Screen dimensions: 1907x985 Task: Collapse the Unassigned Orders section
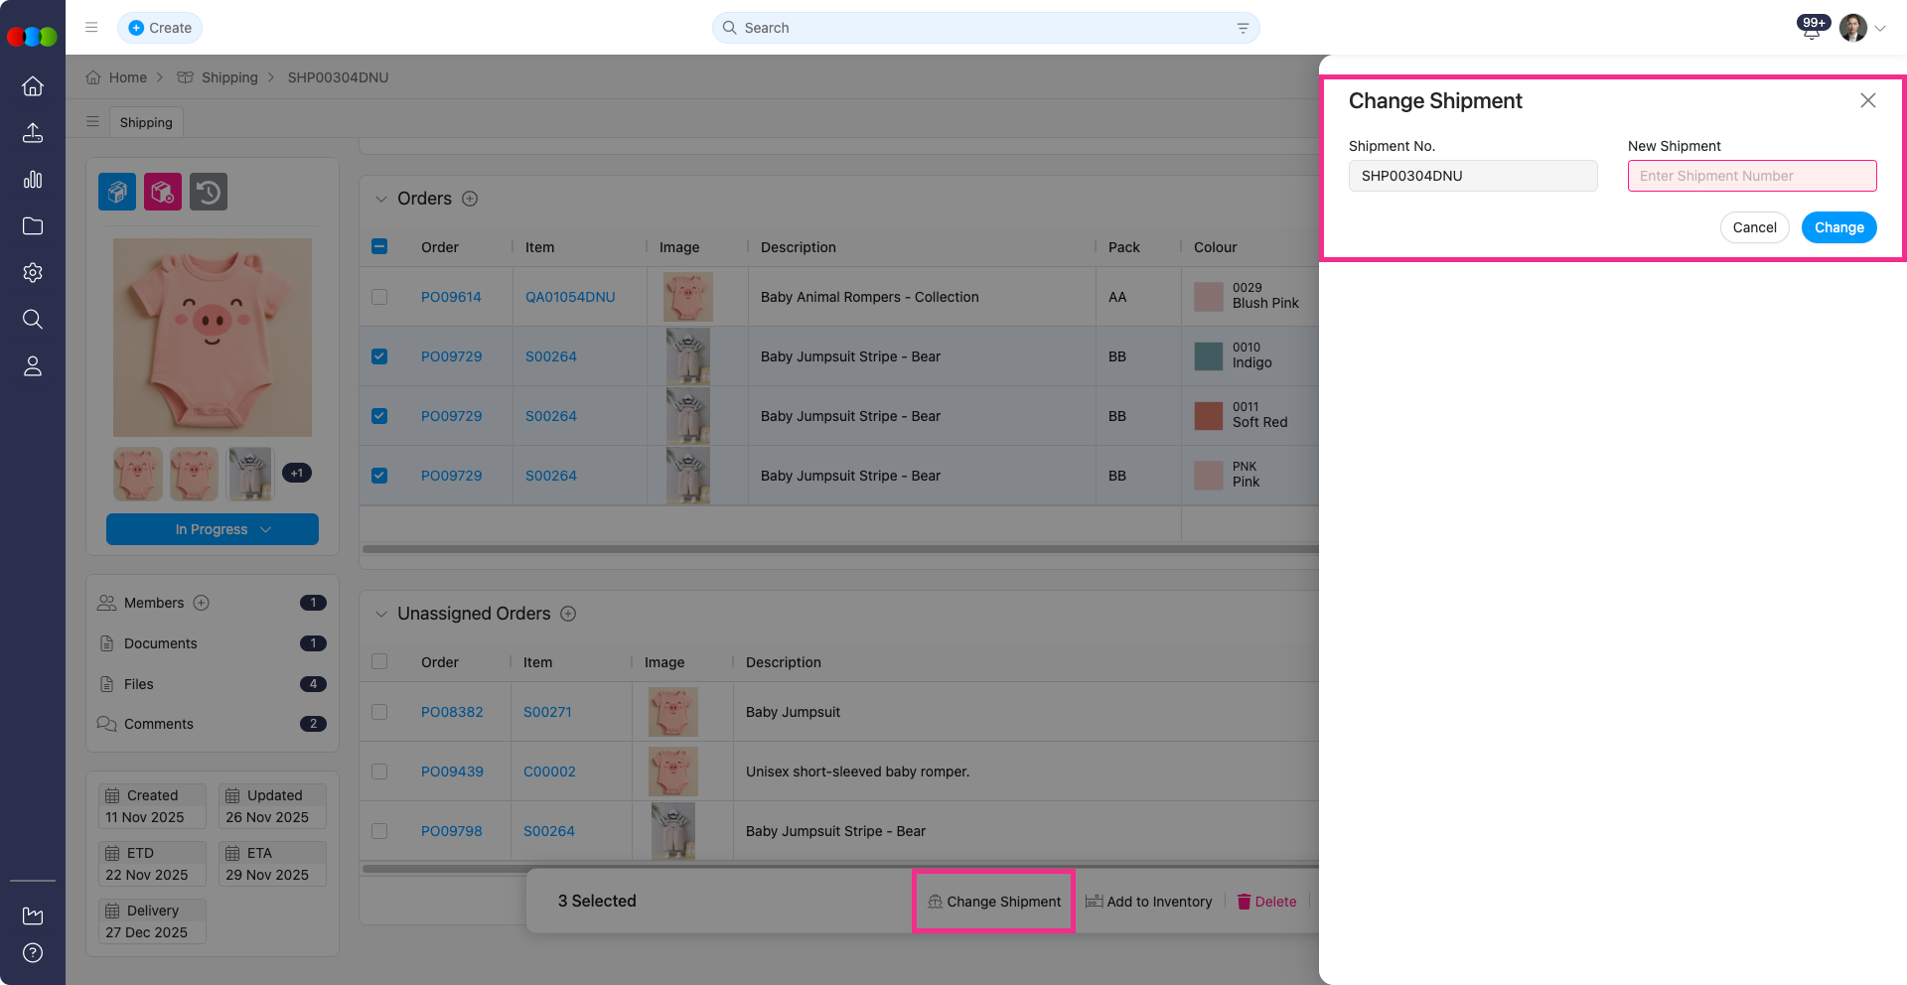point(380,614)
